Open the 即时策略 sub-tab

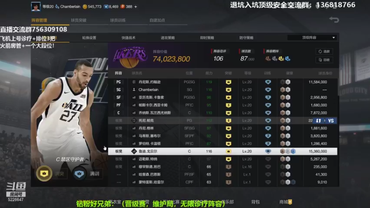point(207,38)
